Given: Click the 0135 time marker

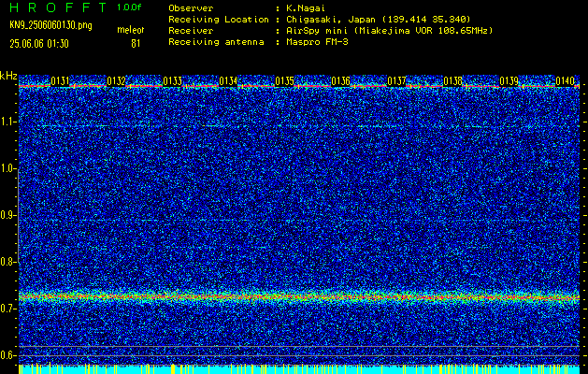Looking at the screenshot, I should pyautogui.click(x=284, y=81).
